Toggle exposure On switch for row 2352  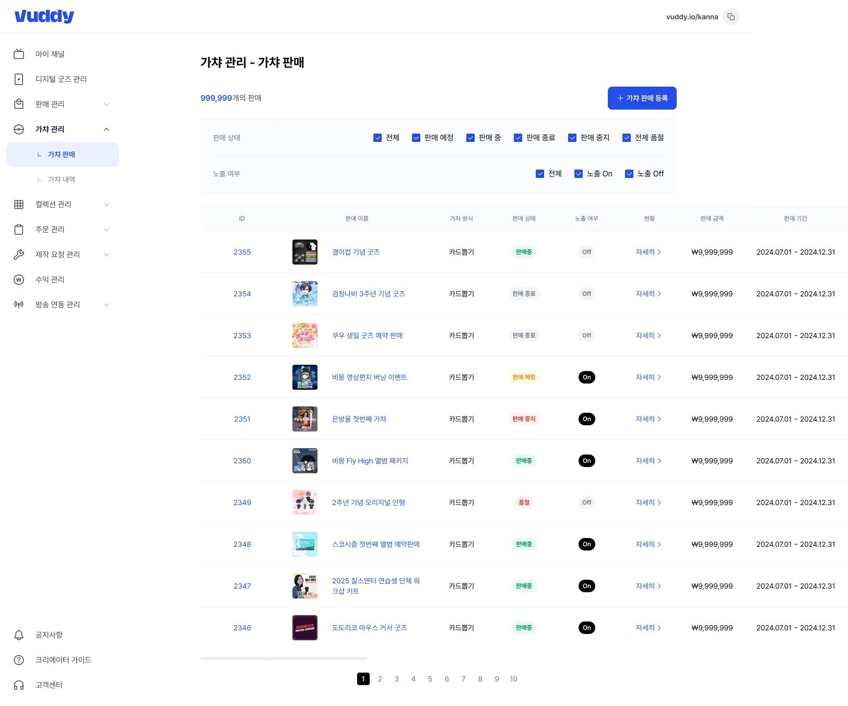point(587,377)
